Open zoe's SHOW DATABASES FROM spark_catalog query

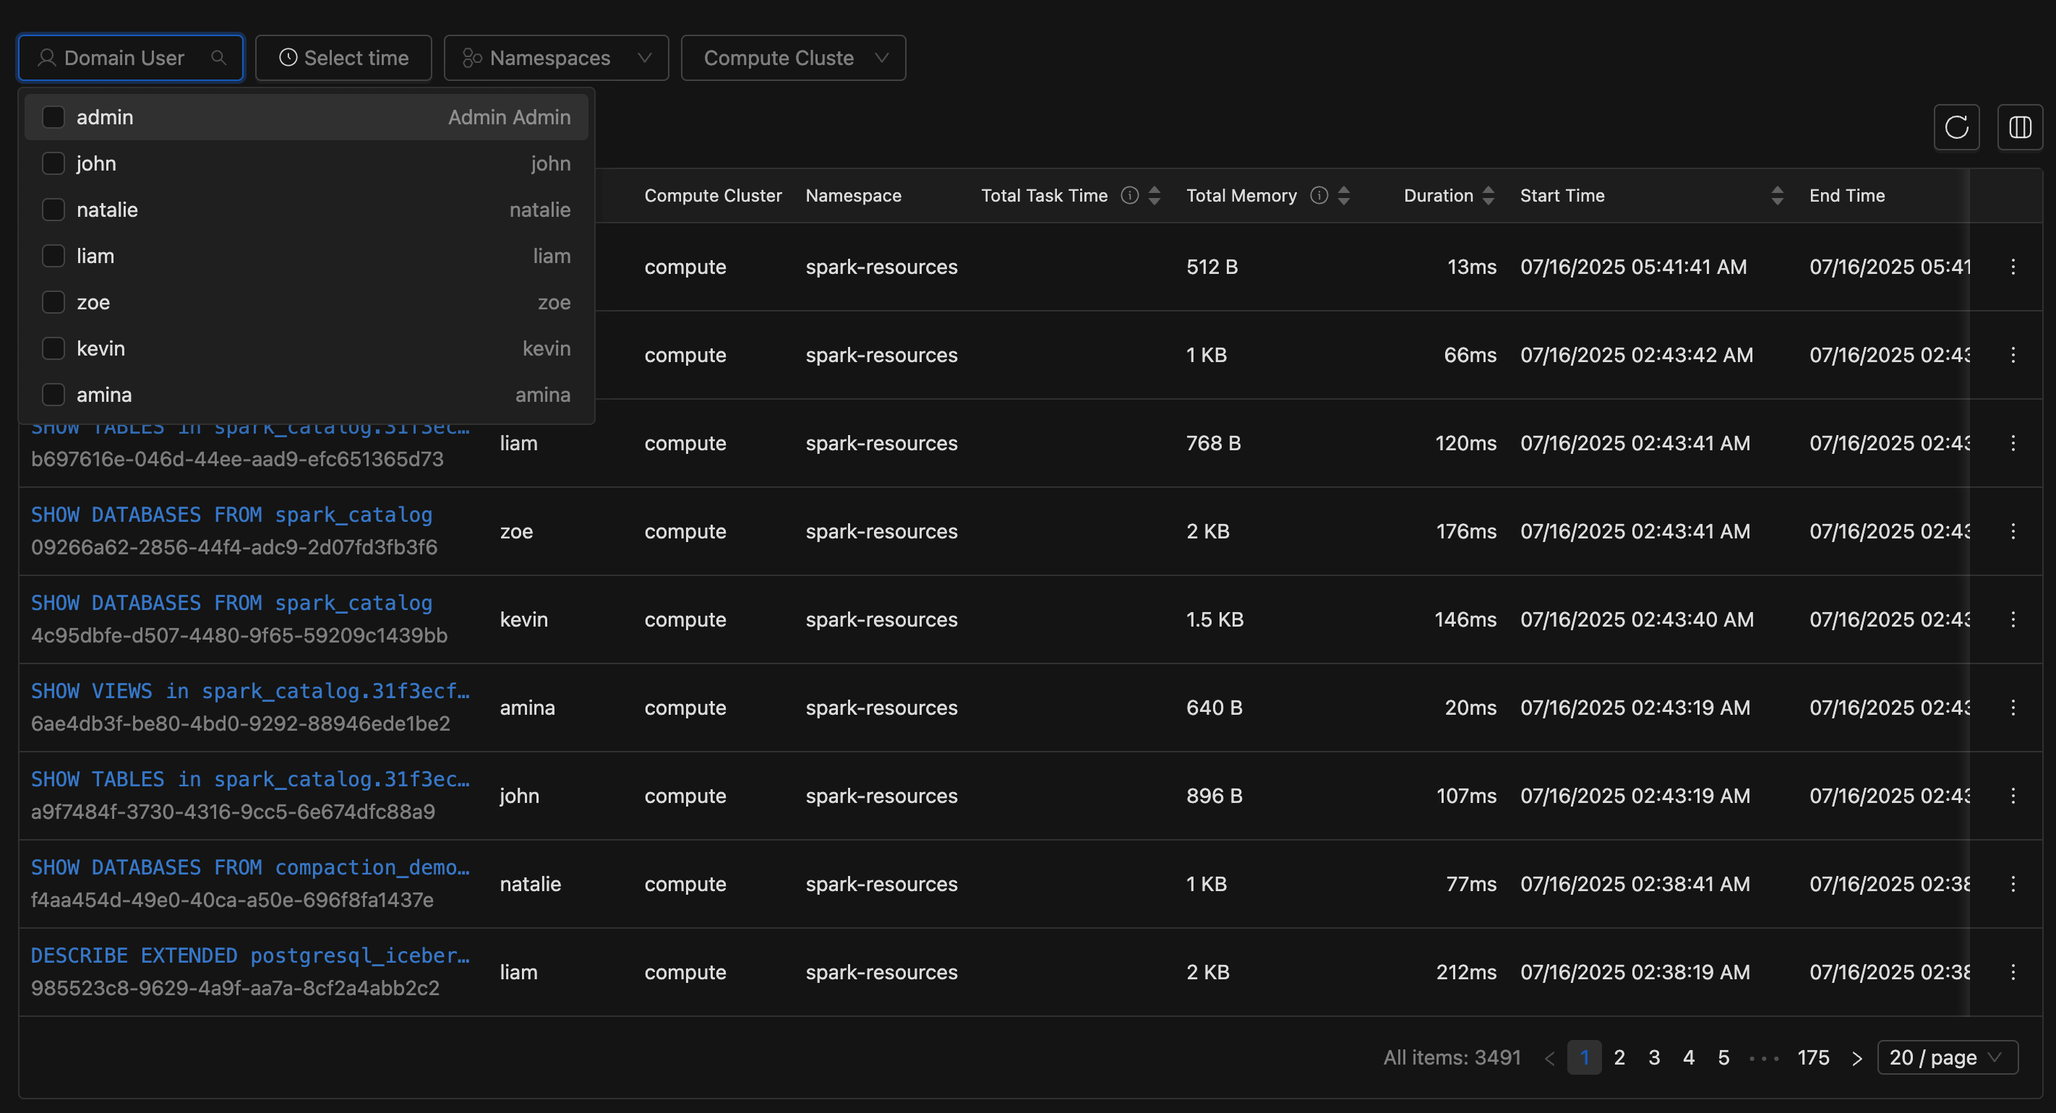[x=231, y=515]
